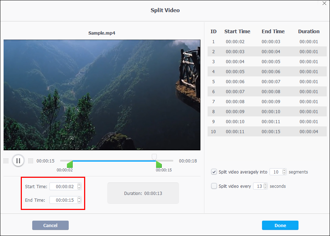Click the Start Time input field
Screen dimensions: 330x236
(65, 186)
